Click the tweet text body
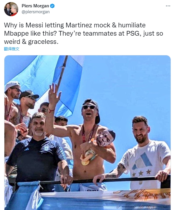Viewport: 175px width, 210px height. [83, 33]
